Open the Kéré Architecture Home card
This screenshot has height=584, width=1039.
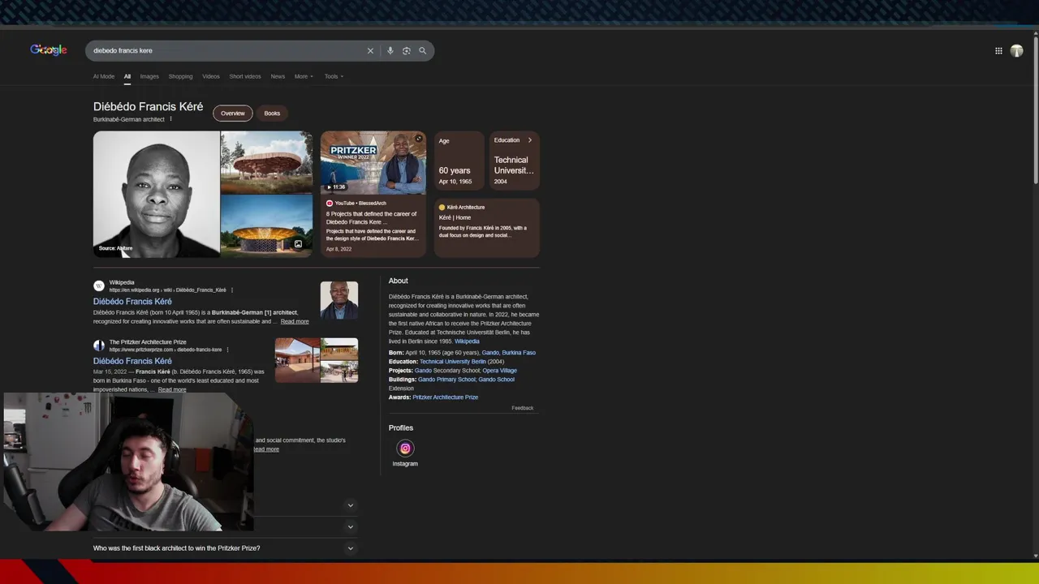pos(486,228)
